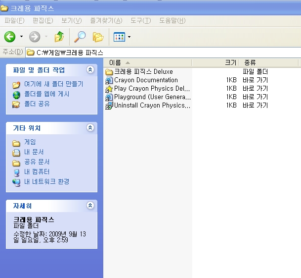The image size is (301, 278).
Task: Select the 크레용 피직스 Deluxe folder
Action: [x=143, y=72]
